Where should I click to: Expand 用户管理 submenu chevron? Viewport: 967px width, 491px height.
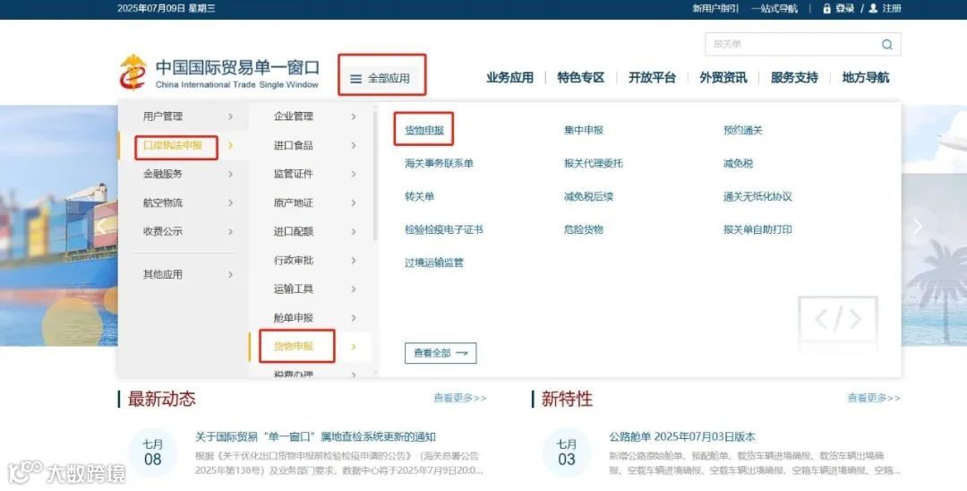point(231,116)
